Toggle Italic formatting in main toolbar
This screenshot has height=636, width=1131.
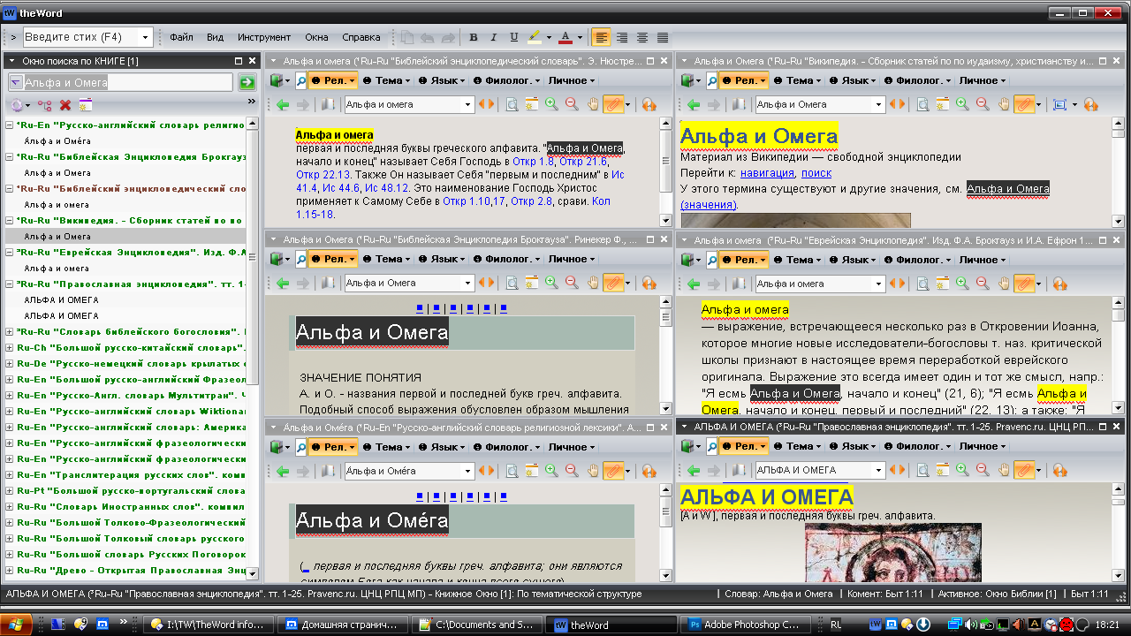(x=494, y=37)
